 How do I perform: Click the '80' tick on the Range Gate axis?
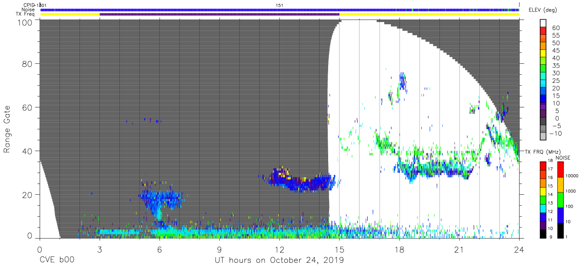point(27,64)
